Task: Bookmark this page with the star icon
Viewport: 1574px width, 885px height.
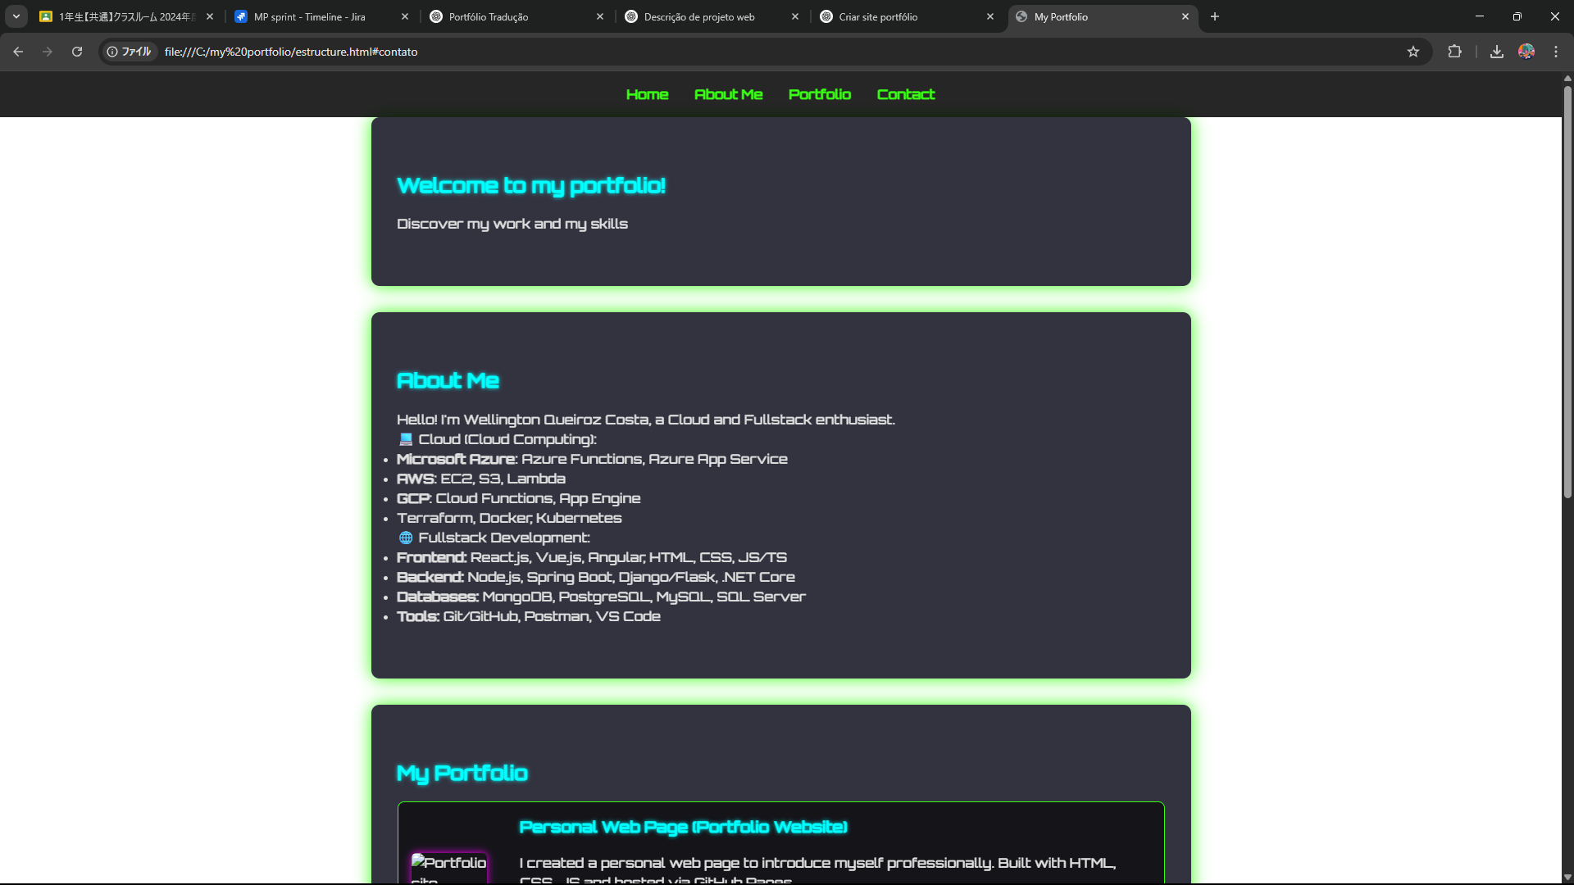Action: pos(1413,52)
